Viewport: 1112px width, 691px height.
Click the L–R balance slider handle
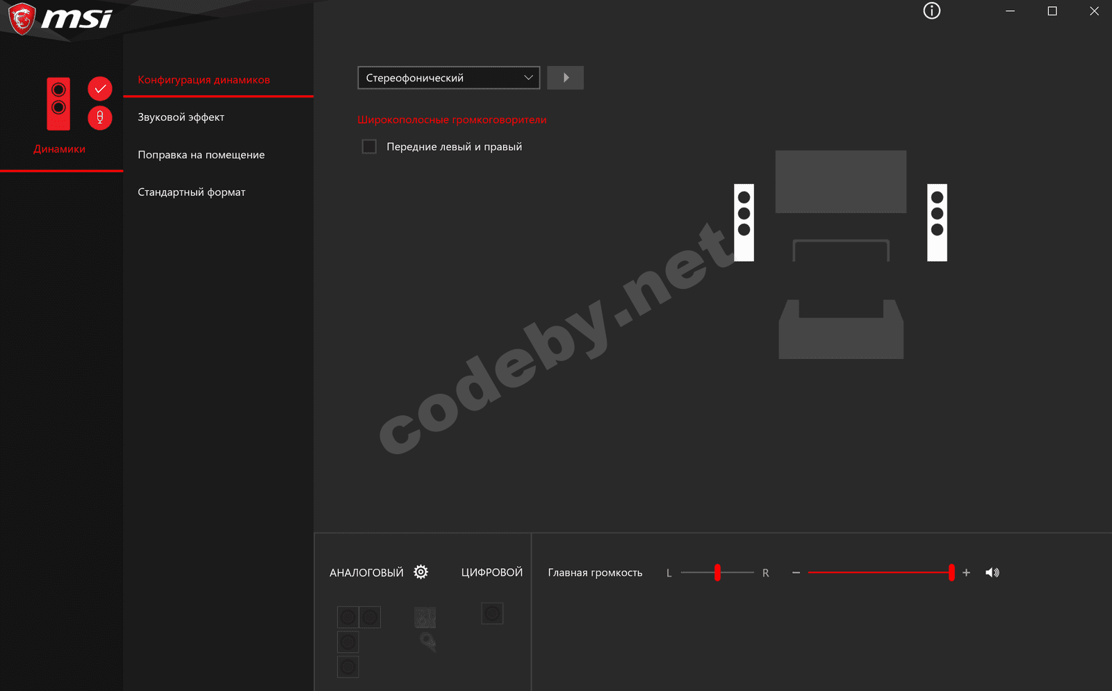717,572
